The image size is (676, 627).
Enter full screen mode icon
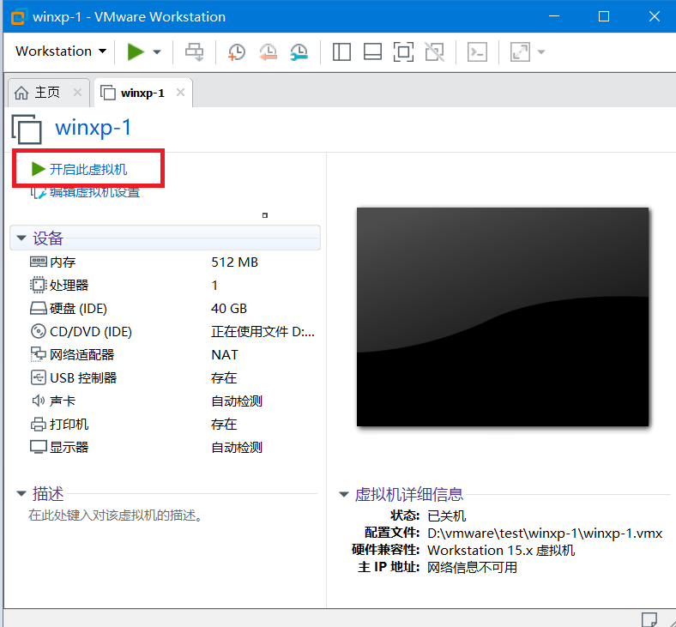tap(403, 51)
